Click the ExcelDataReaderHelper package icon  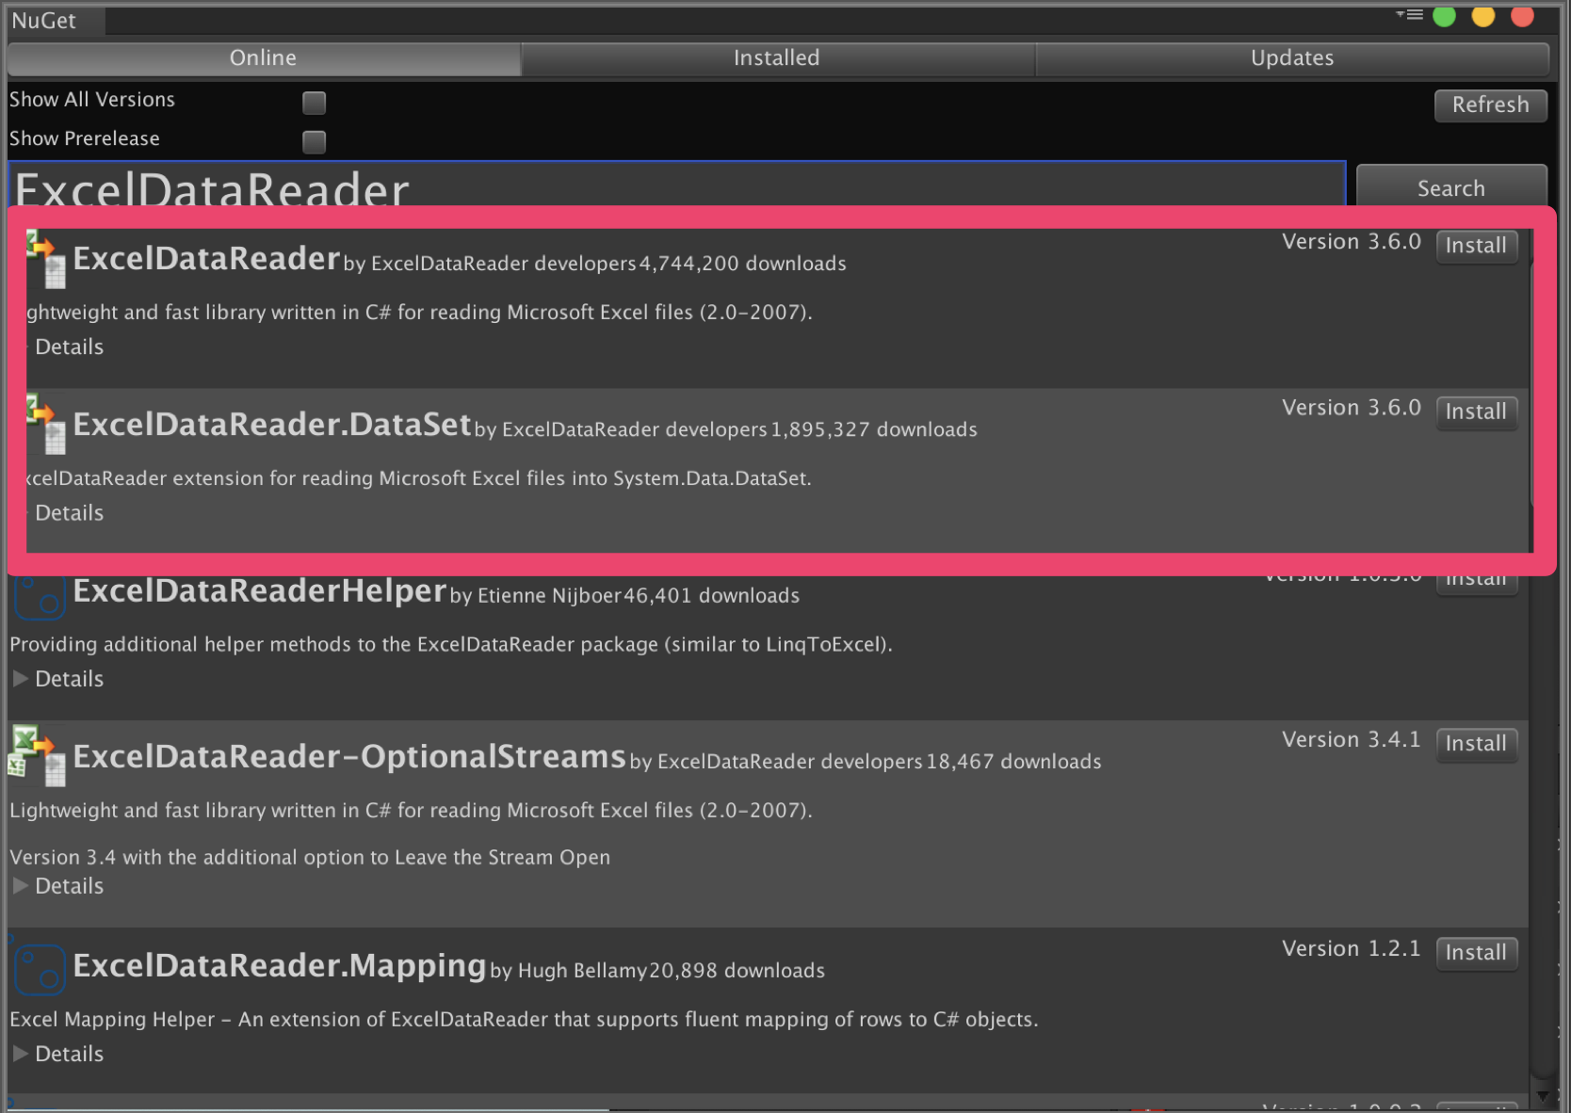pos(40,597)
